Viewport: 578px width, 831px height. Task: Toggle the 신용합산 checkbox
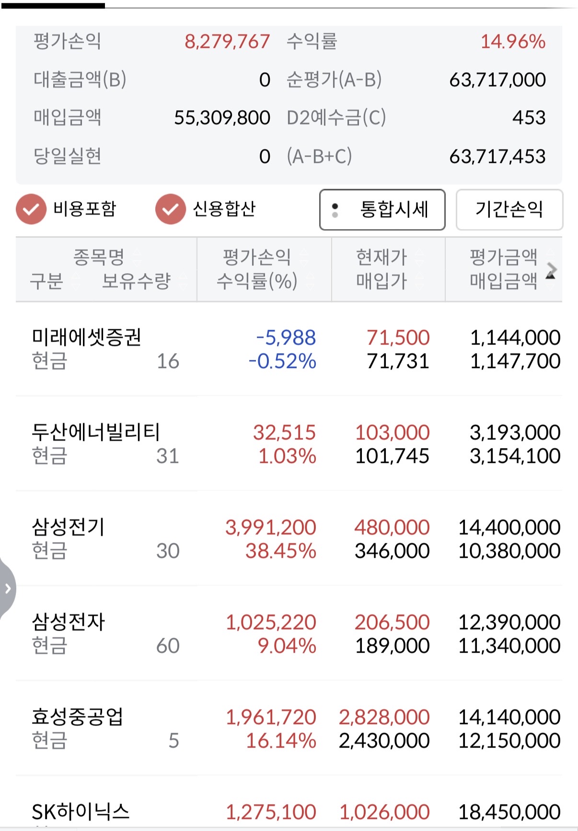coord(170,209)
